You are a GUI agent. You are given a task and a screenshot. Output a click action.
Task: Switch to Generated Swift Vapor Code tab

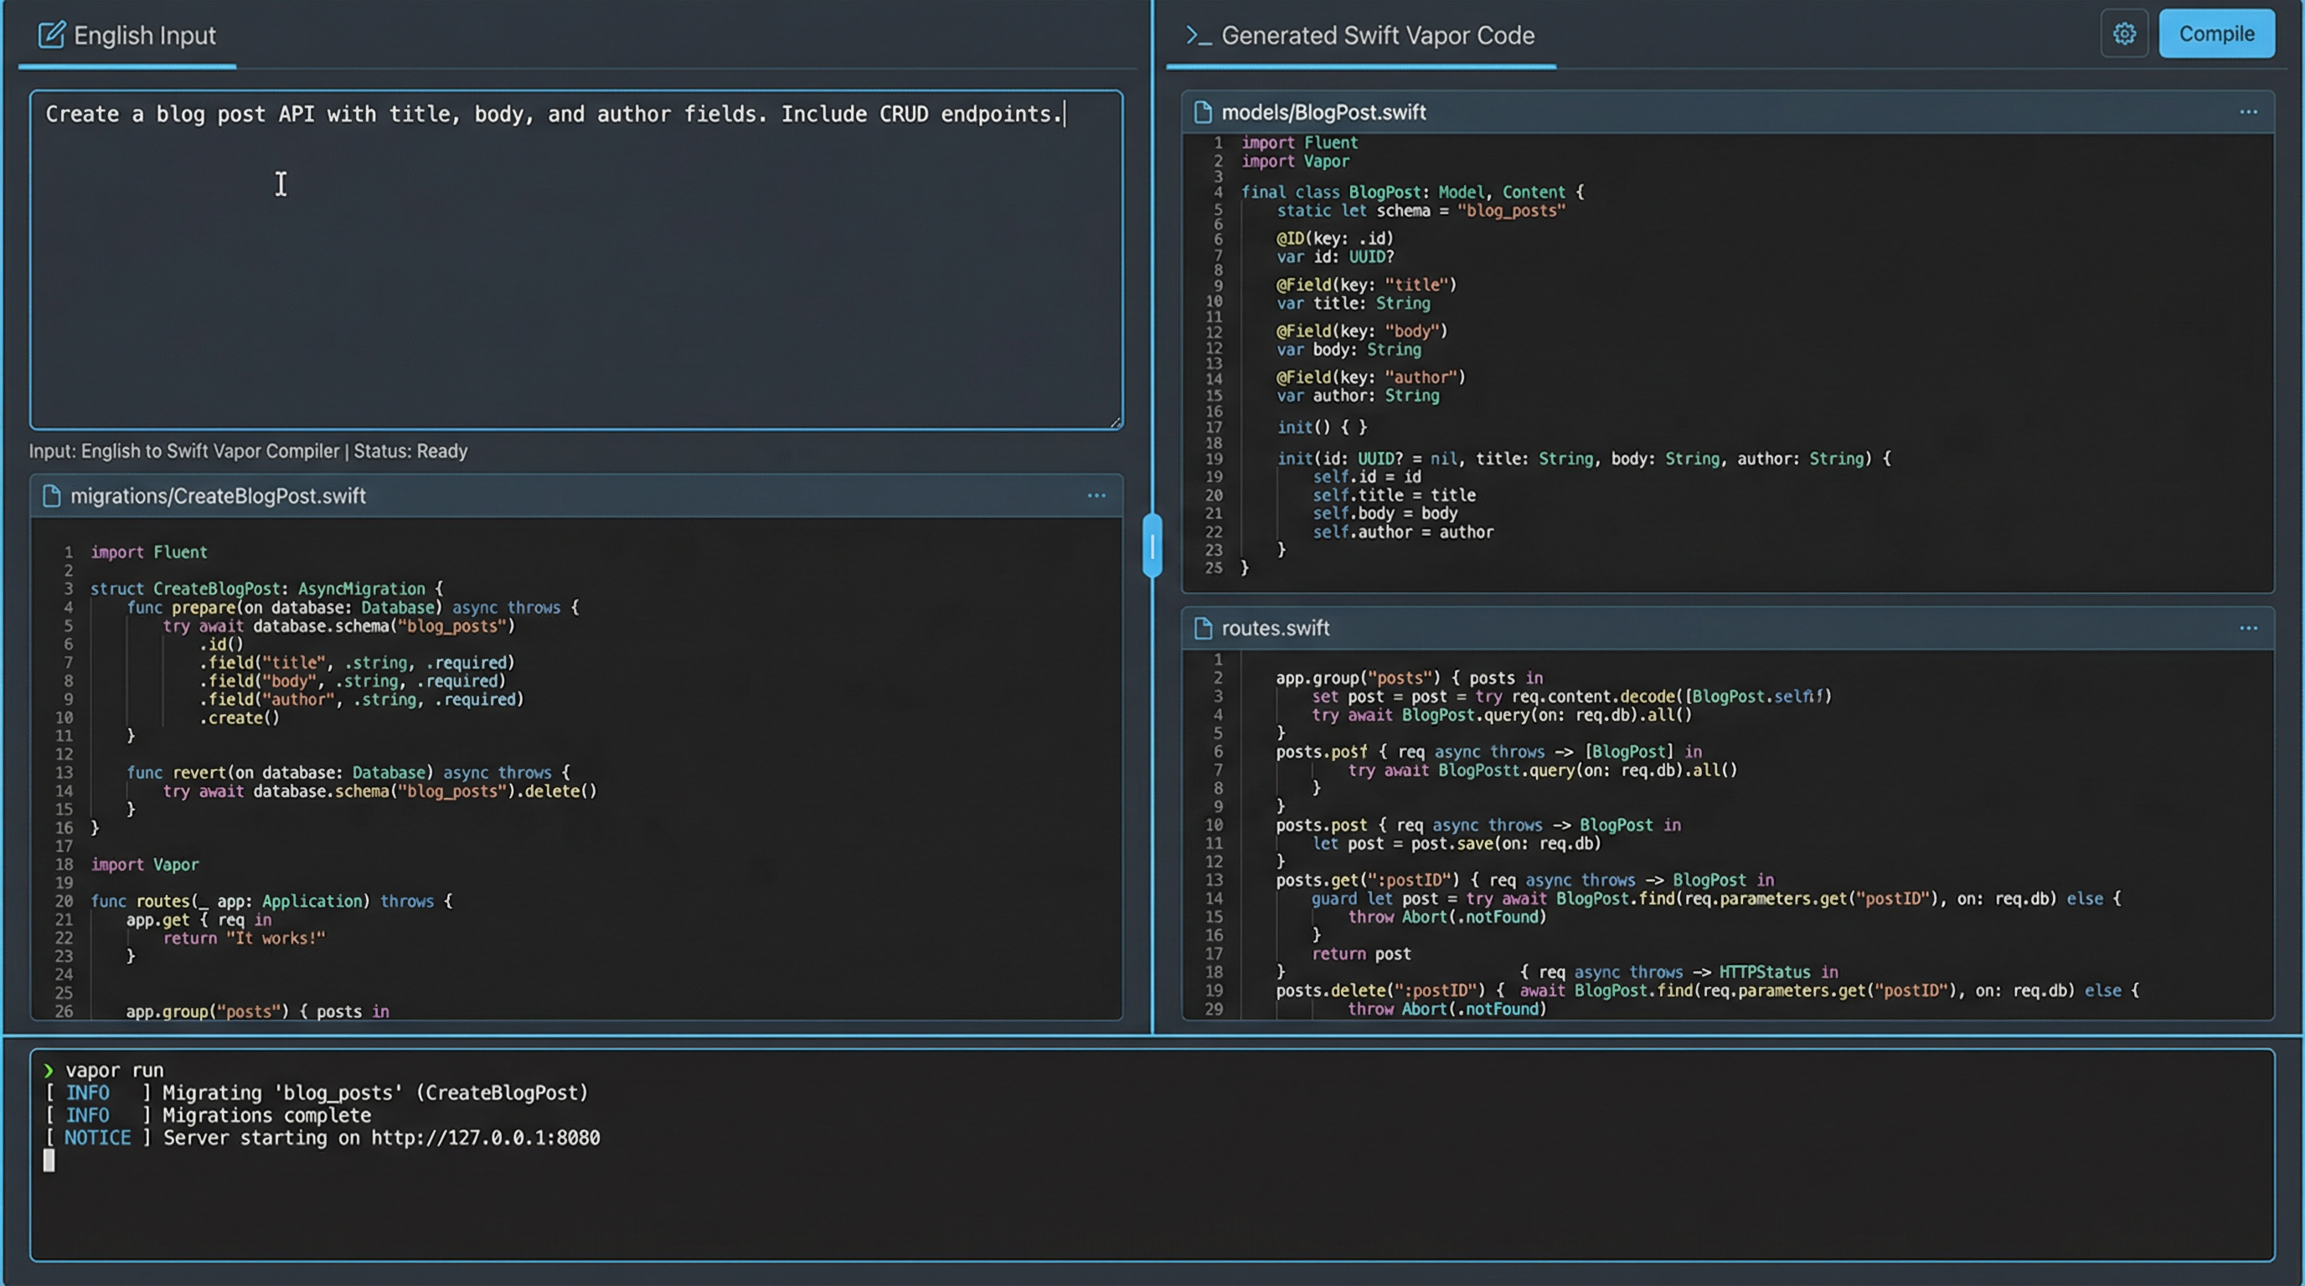(1376, 36)
